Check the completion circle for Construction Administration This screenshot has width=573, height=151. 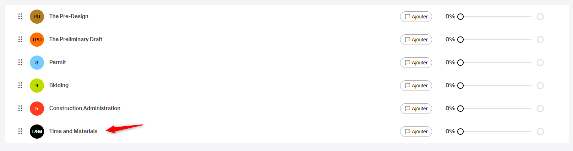coord(540,109)
